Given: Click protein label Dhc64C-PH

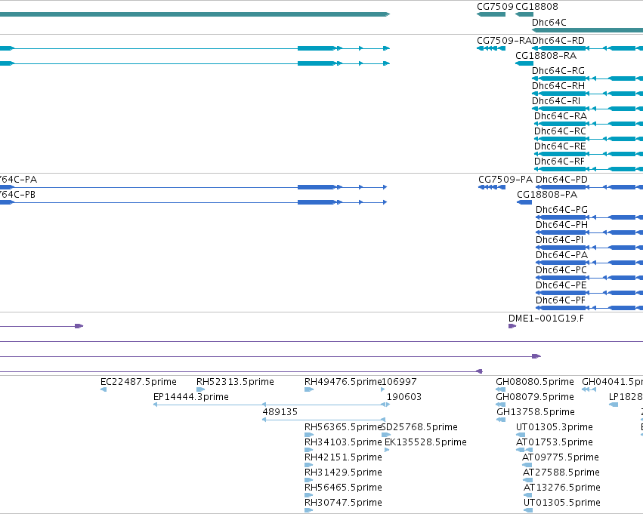Looking at the screenshot, I should coord(562,225).
